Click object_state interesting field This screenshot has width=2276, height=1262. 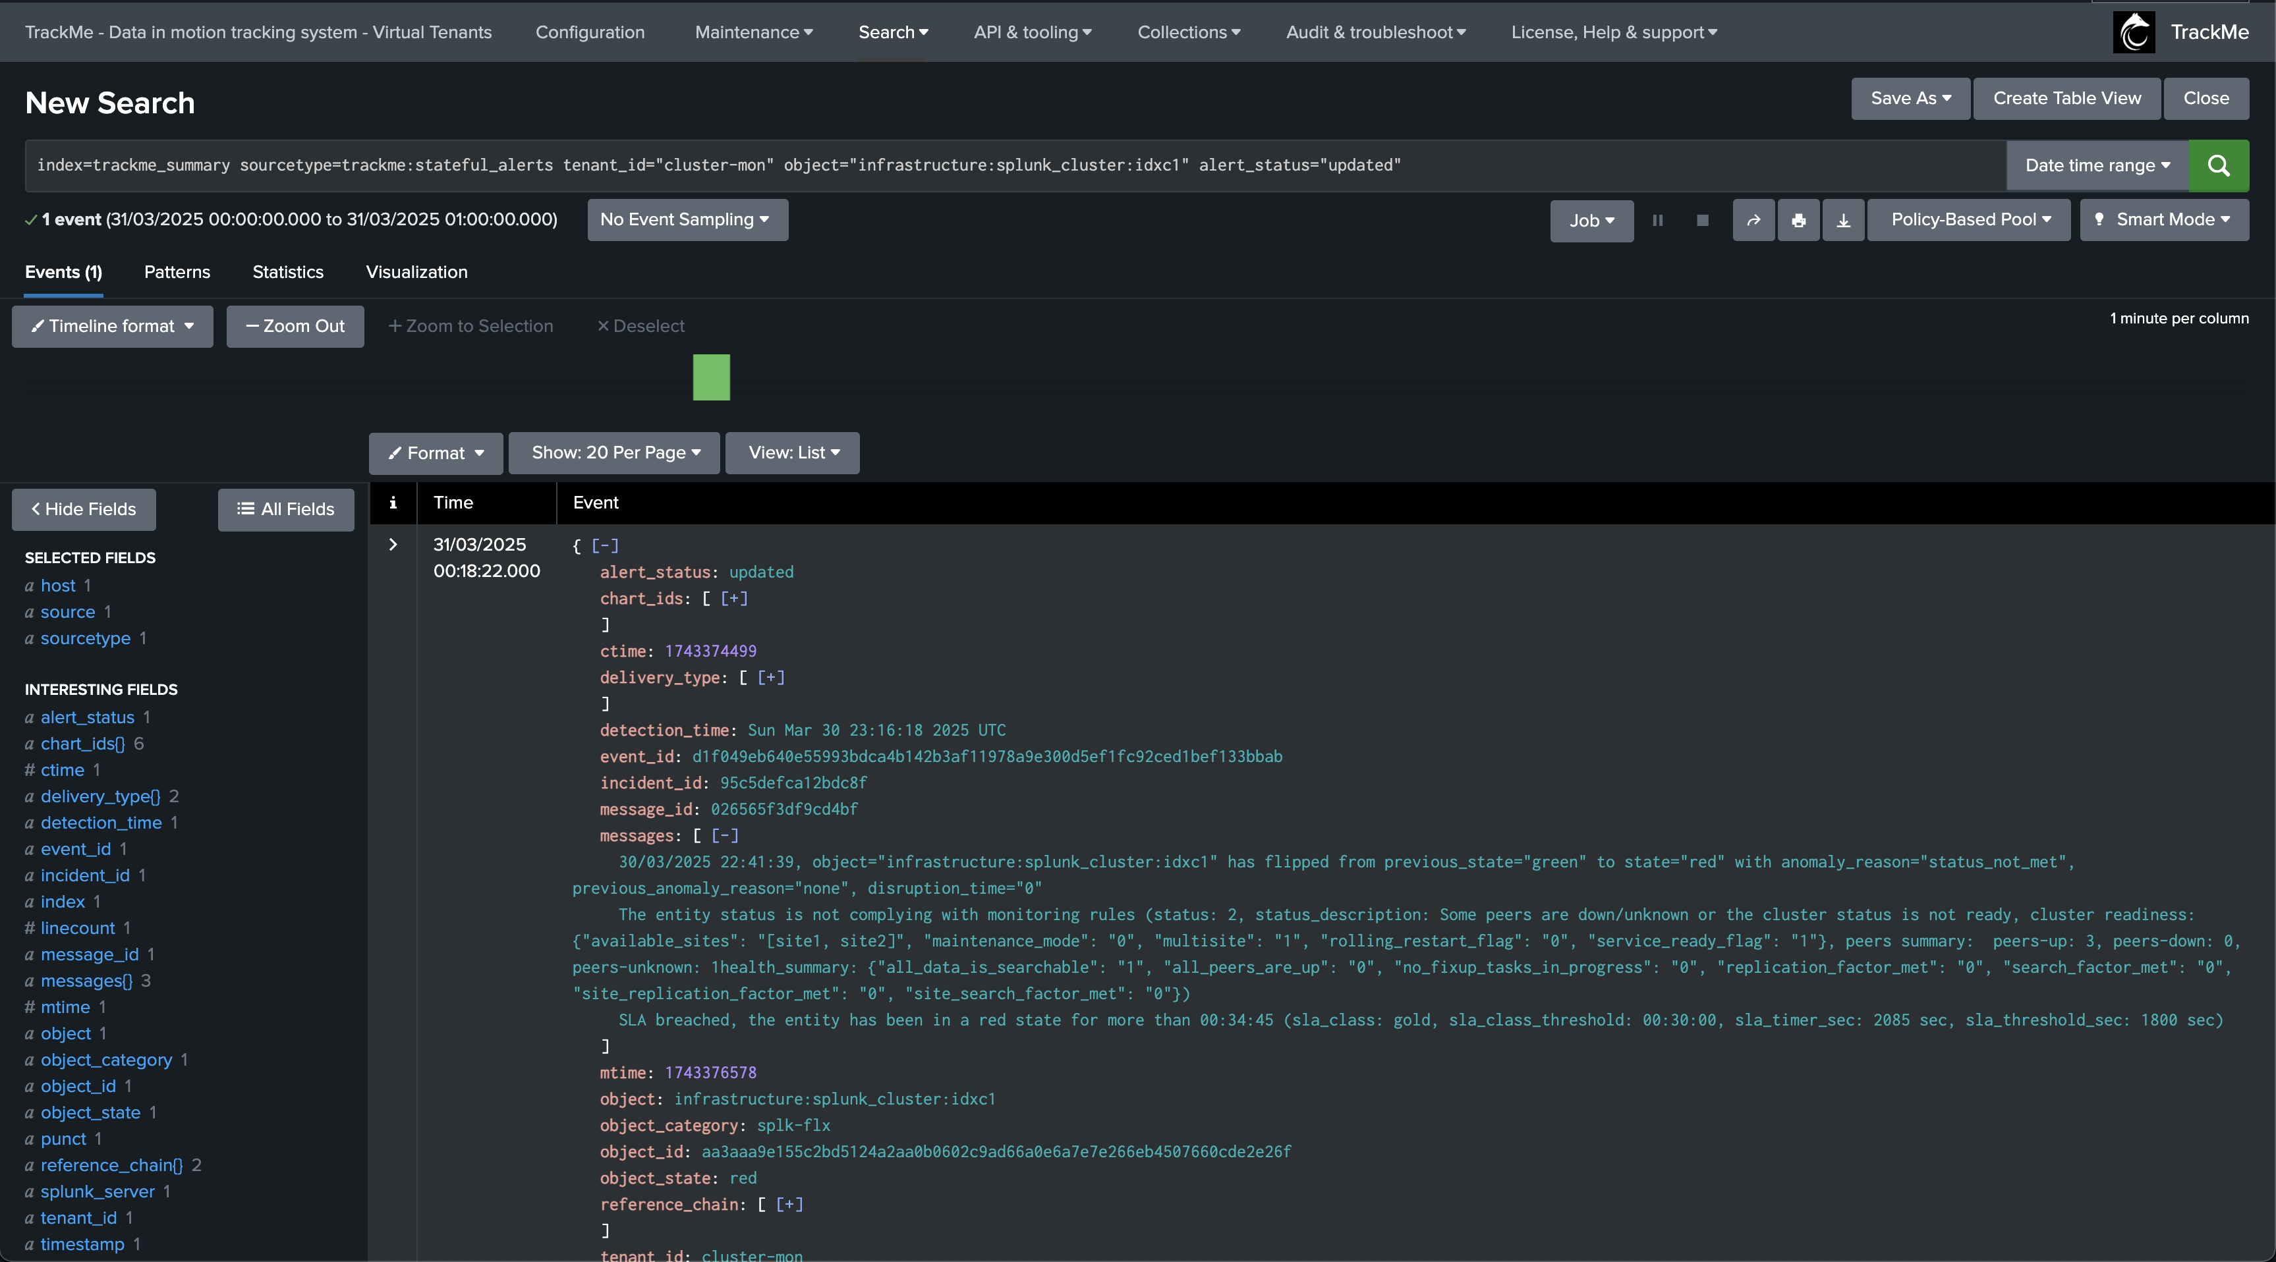[90, 1112]
